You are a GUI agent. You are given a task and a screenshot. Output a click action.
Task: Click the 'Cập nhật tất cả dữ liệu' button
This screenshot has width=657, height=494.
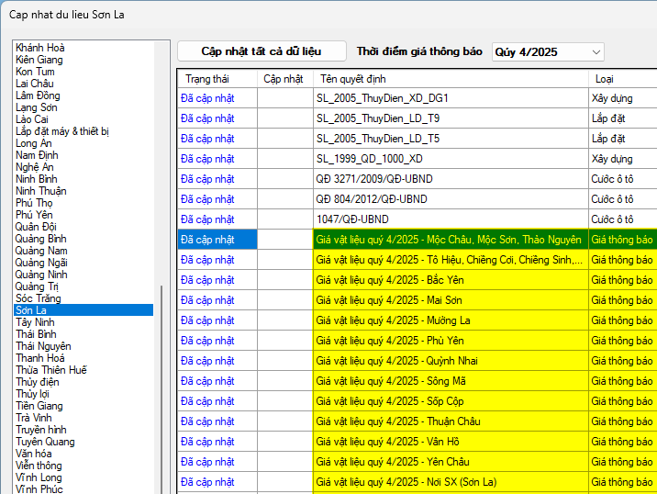[x=262, y=51]
